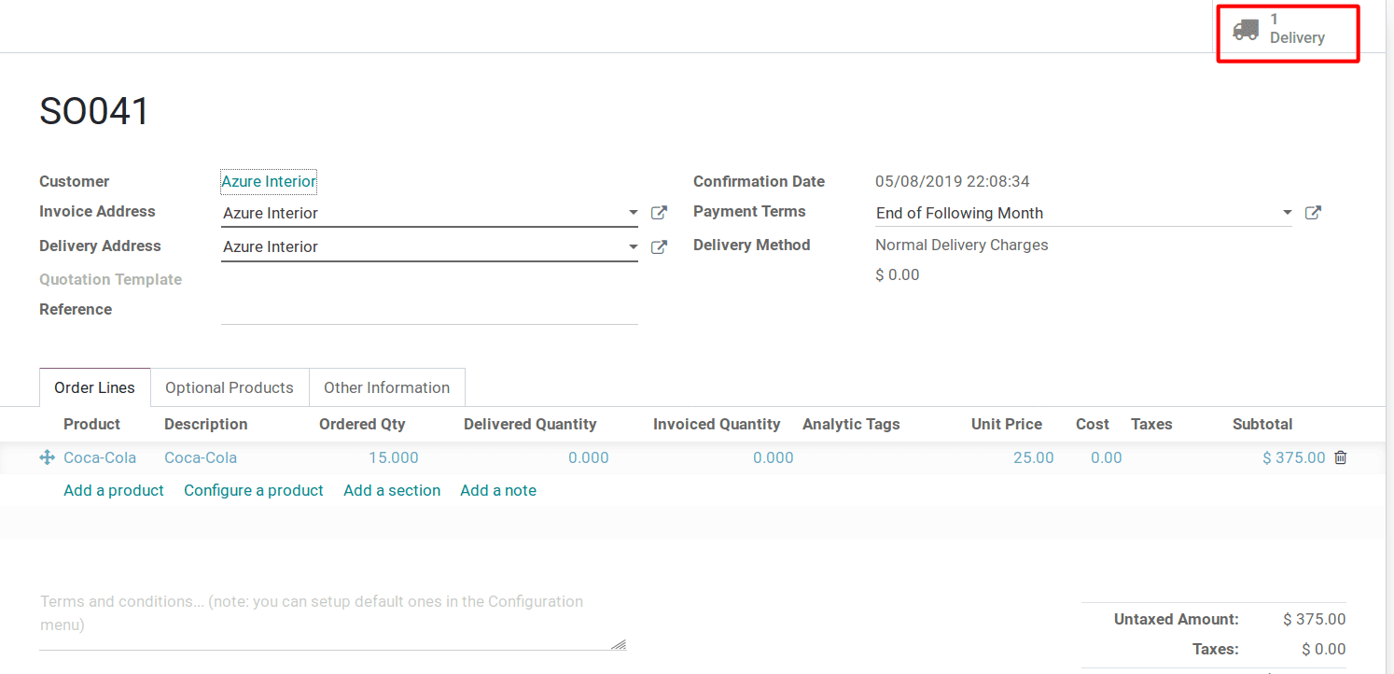The width and height of the screenshot is (1394, 674).
Task: Sort by Delivered Quantity column header
Action: pyautogui.click(x=530, y=424)
